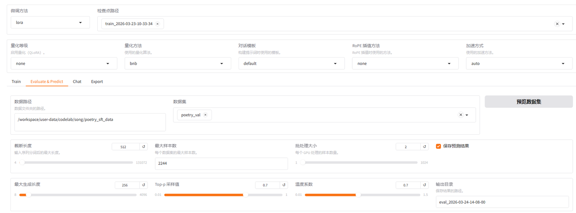The image size is (576, 213).
Task: Open the 微调方法 lora dropdown
Action: (50, 22)
